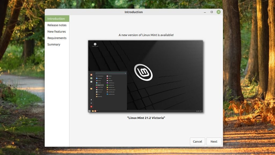Viewport: 275px width, 155px height.
Task: Click Next to continue the upgrade
Action: tap(214, 141)
